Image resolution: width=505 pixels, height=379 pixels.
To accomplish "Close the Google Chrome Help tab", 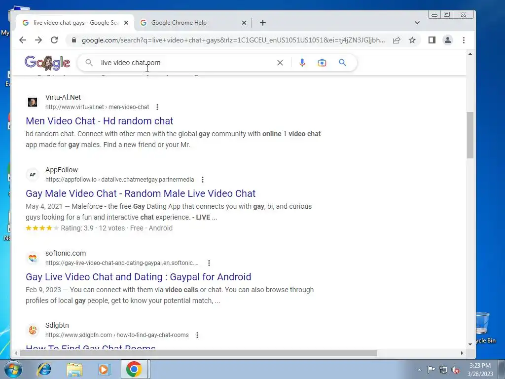I will click(244, 23).
